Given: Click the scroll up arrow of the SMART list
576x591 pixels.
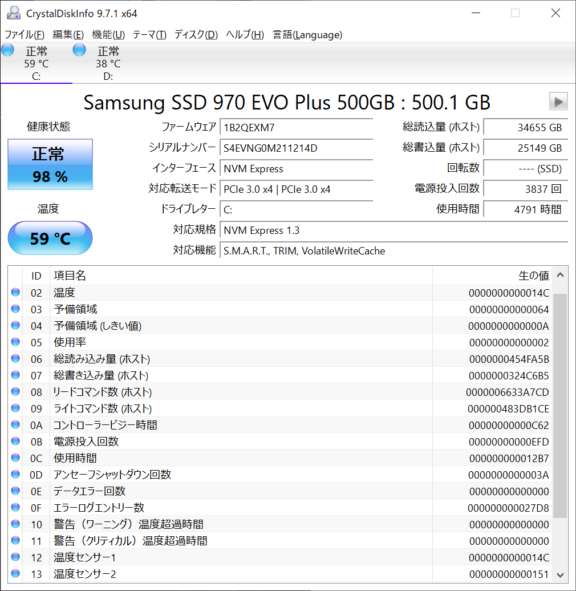Looking at the screenshot, I should tap(560, 275).
